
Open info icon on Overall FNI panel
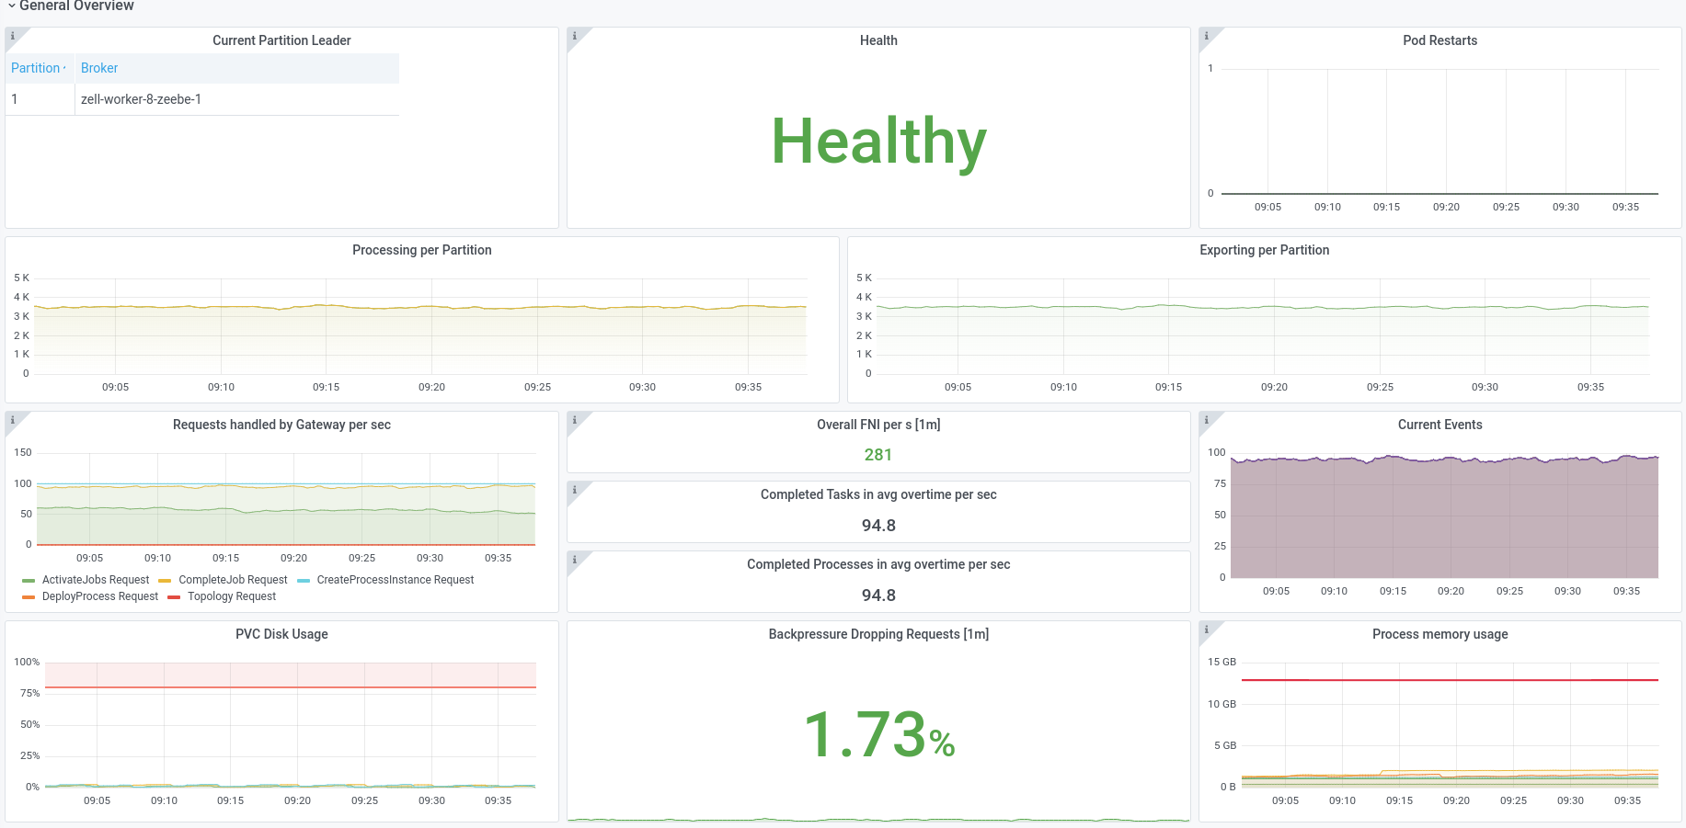(x=575, y=420)
